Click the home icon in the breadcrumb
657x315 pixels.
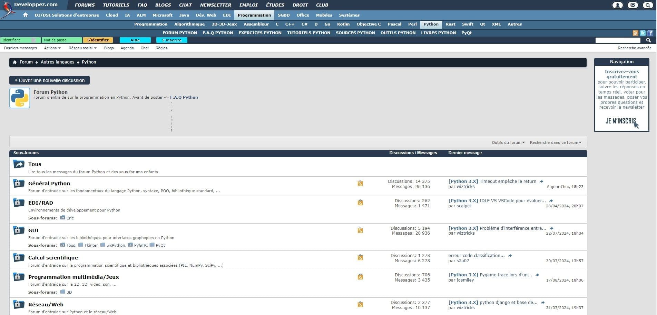click(15, 62)
